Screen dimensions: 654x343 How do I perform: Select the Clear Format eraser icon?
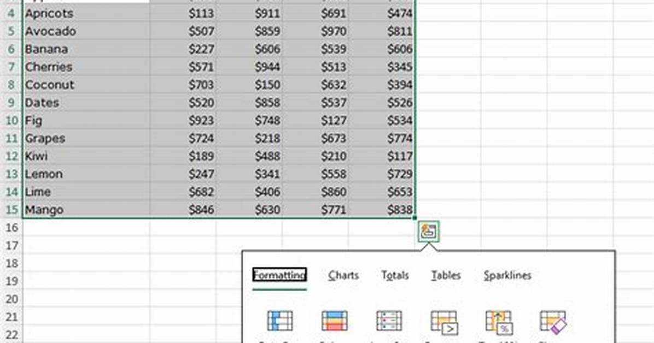[x=553, y=322]
